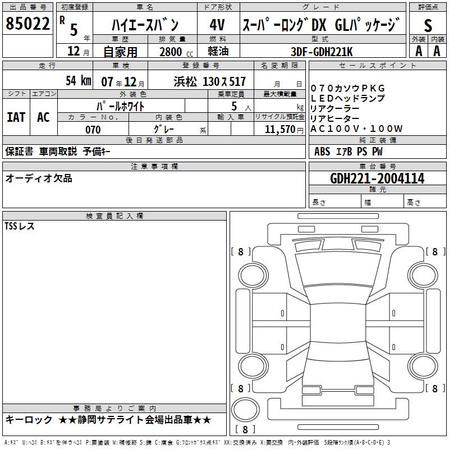
Task: Select the displacement value 2800 cc
Action: click(176, 52)
